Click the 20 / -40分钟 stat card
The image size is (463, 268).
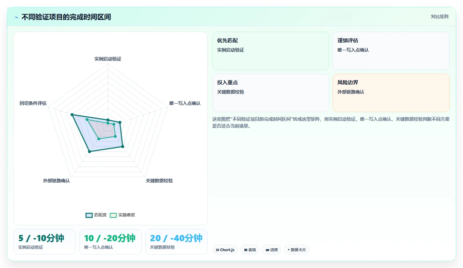[176, 242]
